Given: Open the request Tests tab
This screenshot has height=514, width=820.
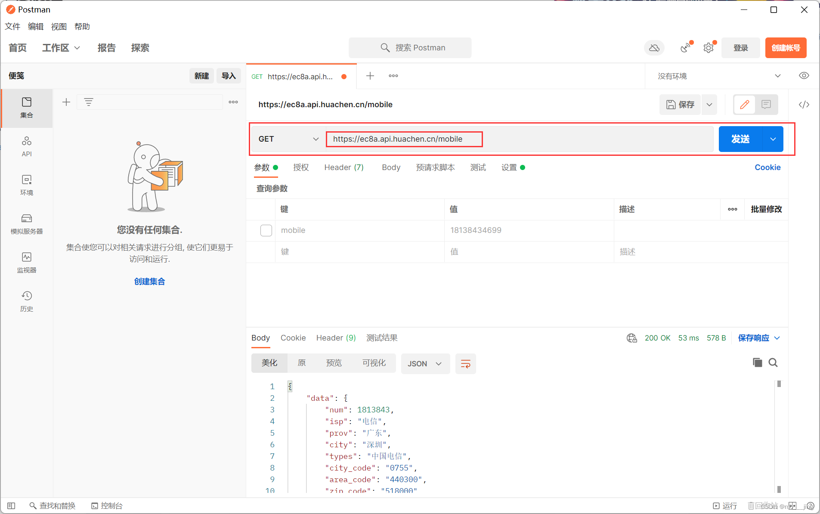Looking at the screenshot, I should 478,167.
